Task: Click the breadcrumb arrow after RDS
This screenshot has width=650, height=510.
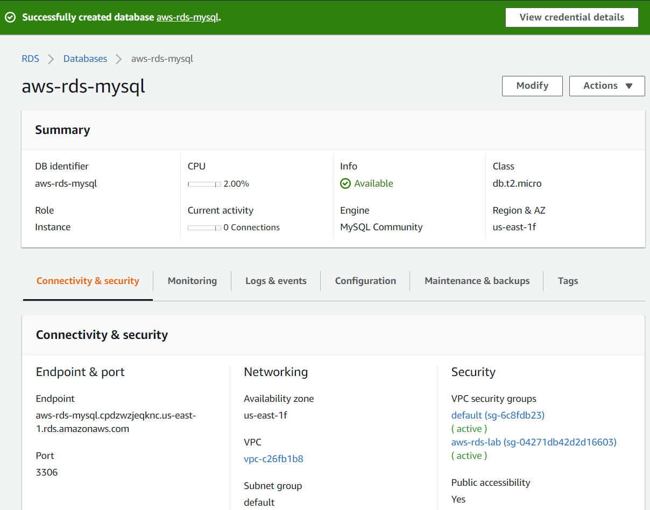Action: coord(51,59)
